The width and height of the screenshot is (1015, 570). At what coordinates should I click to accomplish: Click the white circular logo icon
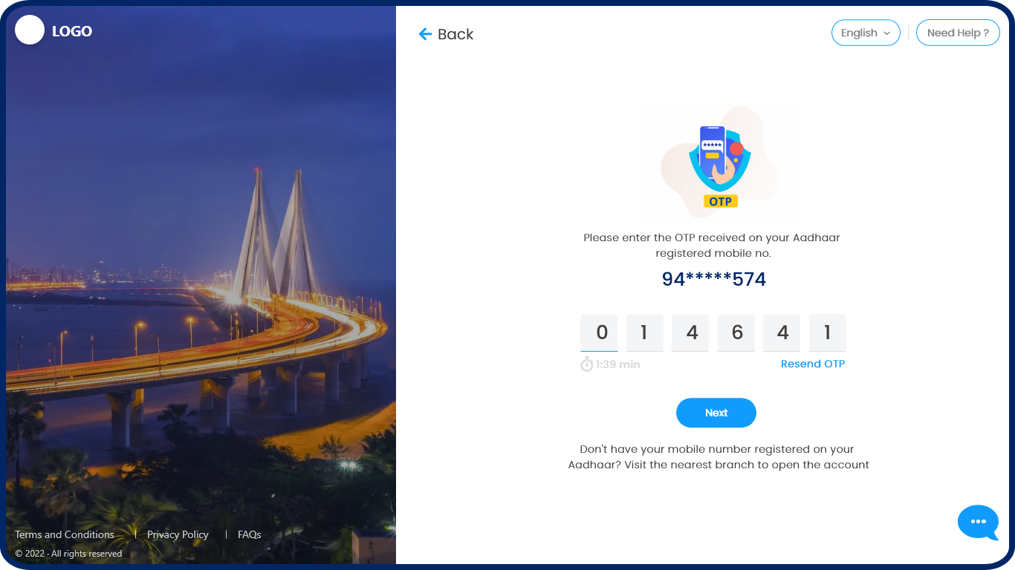[x=30, y=30]
